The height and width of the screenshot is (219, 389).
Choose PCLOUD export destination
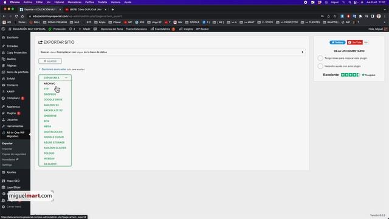[49, 153]
